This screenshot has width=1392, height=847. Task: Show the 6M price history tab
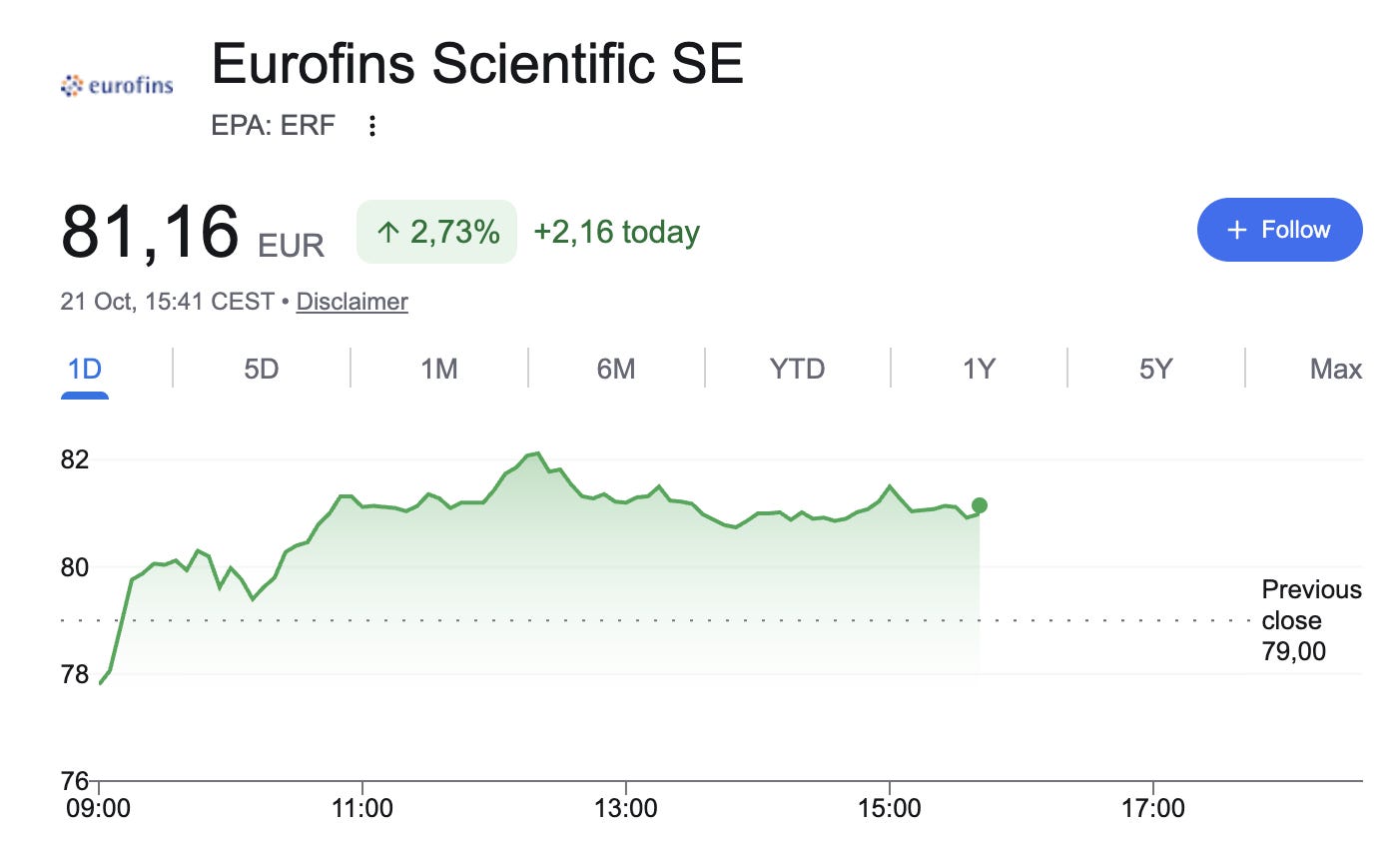pyautogui.click(x=616, y=370)
